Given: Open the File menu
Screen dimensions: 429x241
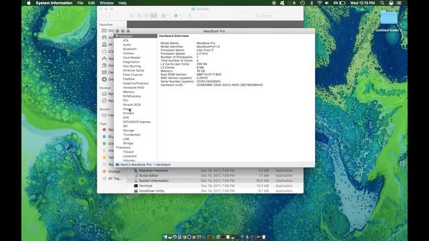Looking at the screenshot, I should tap(80, 3).
